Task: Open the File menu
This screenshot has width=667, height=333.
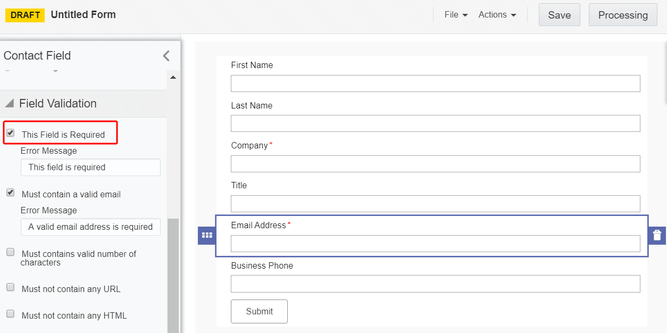Action: [x=455, y=15]
